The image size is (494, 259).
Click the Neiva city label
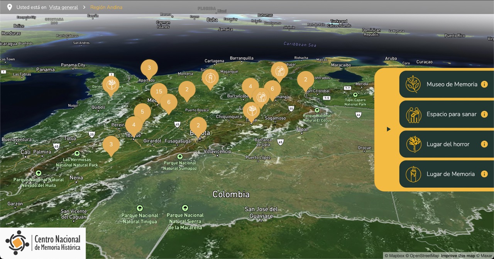tap(76, 178)
